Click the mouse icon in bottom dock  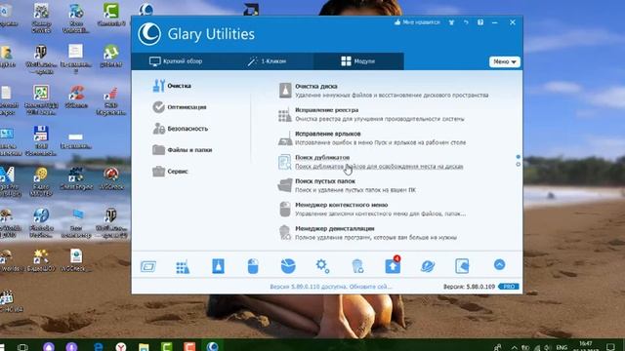(253, 266)
